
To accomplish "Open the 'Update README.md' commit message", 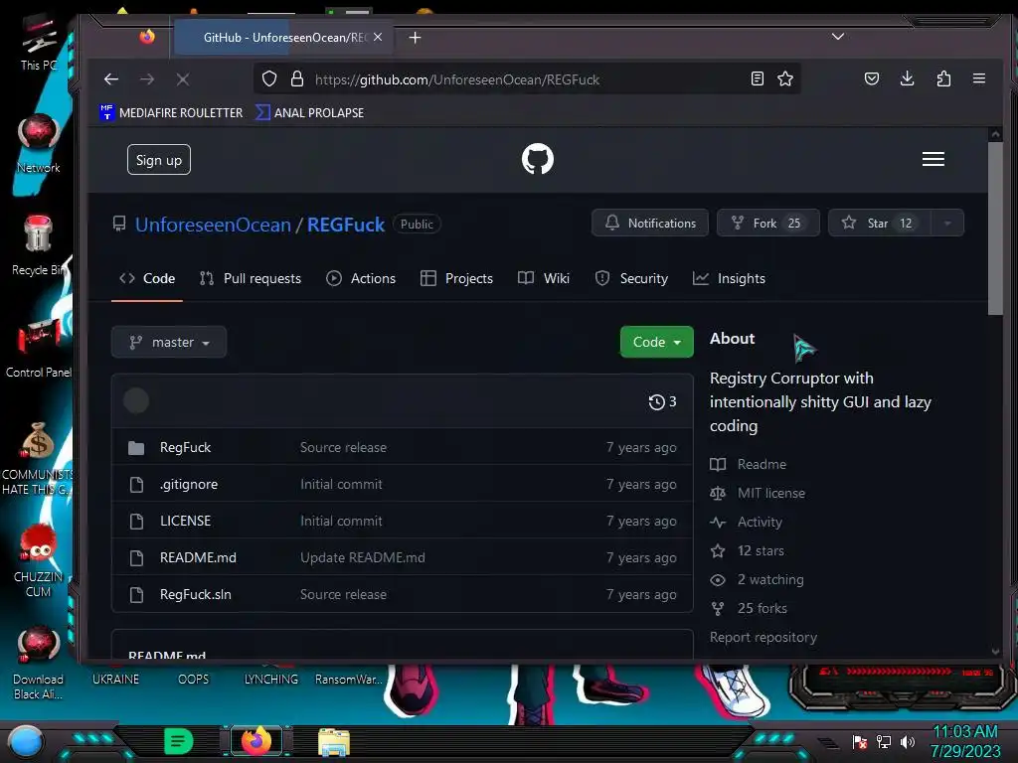I will 363,557.
